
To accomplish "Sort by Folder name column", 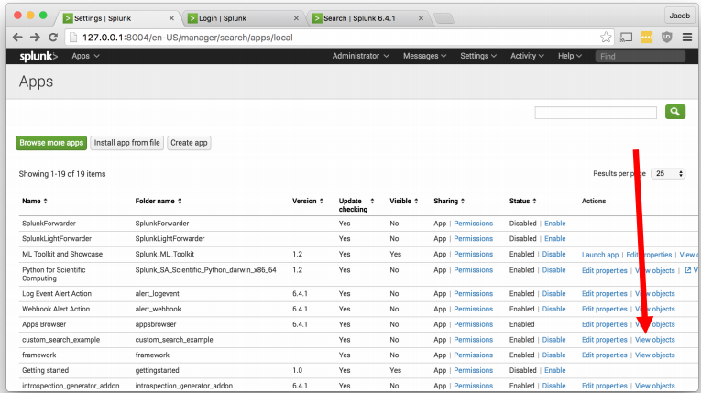I will (x=159, y=201).
